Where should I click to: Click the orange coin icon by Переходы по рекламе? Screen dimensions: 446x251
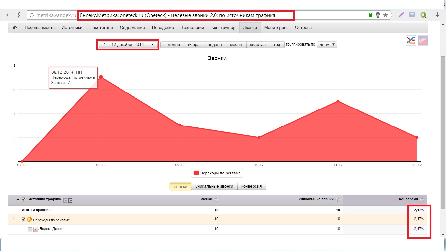pyautogui.click(x=29, y=220)
